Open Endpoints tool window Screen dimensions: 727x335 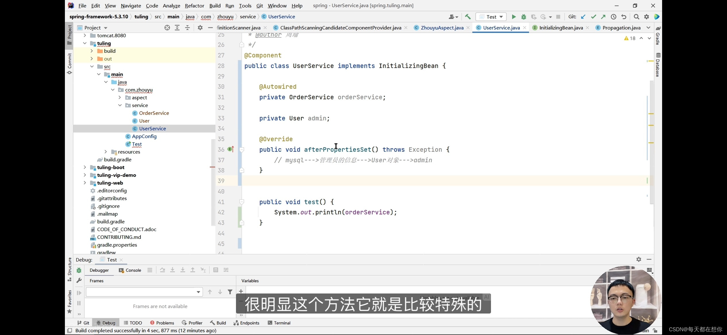246,323
